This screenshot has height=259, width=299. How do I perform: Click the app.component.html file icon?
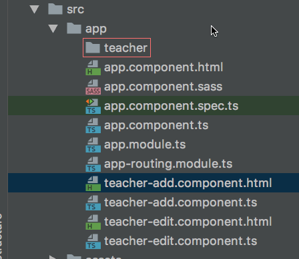coord(93,68)
